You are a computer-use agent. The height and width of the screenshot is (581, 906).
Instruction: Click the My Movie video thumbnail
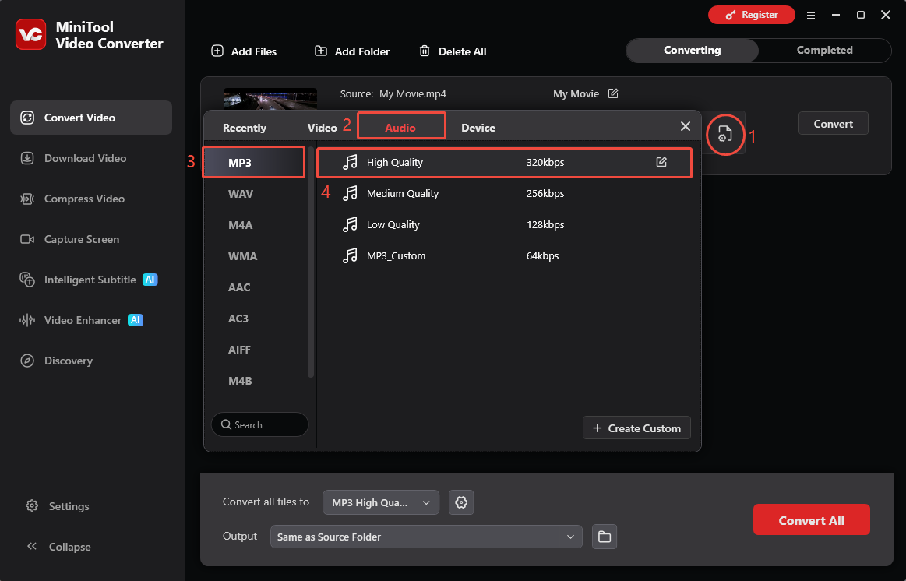pos(270,99)
